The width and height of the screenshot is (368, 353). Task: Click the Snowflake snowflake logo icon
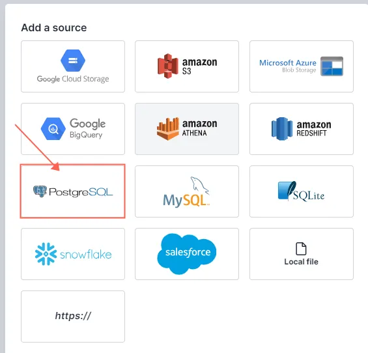46,254
